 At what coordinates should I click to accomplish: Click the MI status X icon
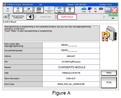[x=95, y=10]
